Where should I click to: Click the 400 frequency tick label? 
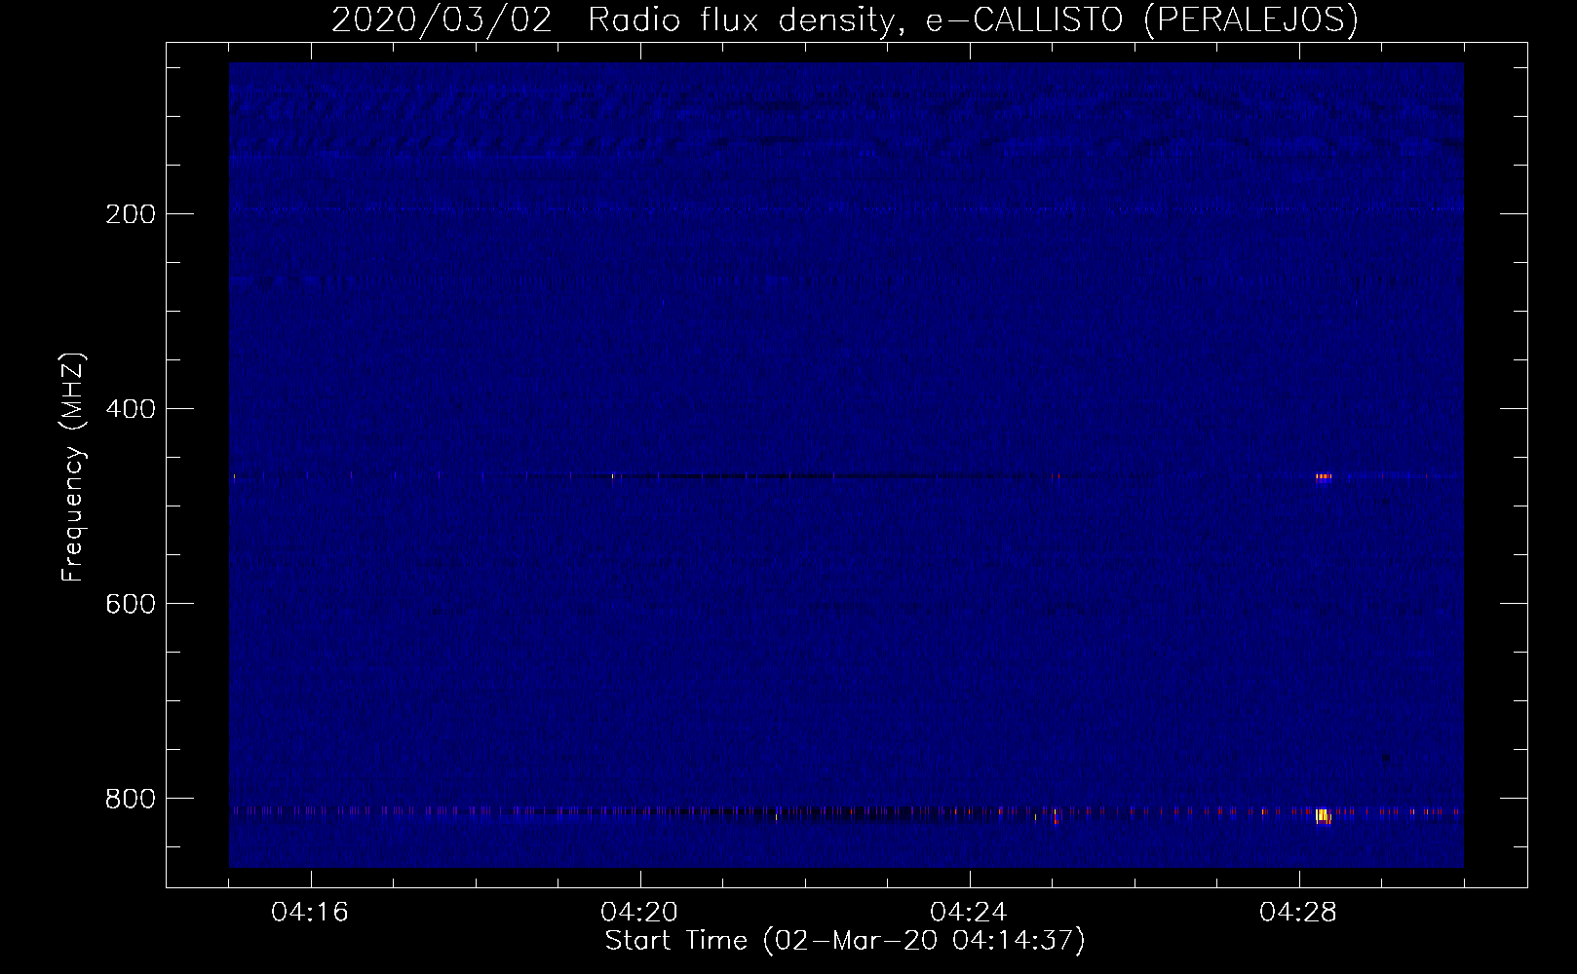click(x=131, y=409)
